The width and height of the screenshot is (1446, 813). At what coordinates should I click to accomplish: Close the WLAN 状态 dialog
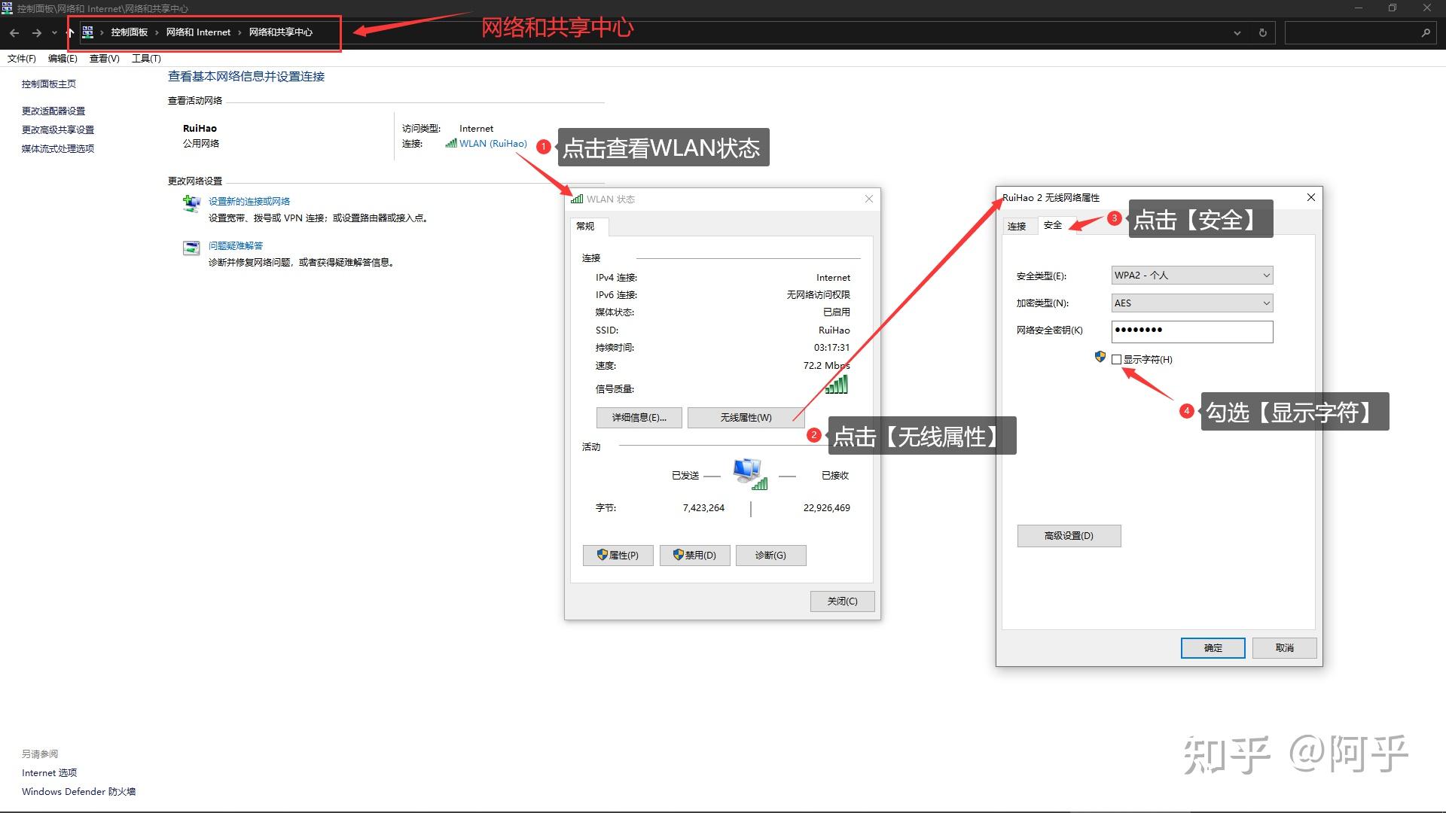869,199
